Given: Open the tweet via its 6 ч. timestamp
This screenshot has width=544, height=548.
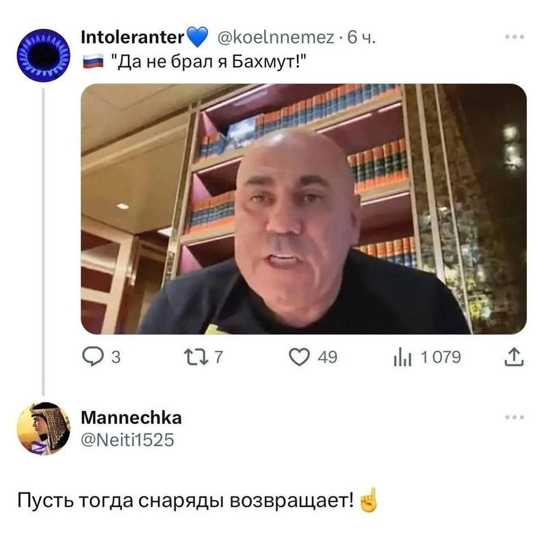Looking at the screenshot, I should [x=361, y=38].
